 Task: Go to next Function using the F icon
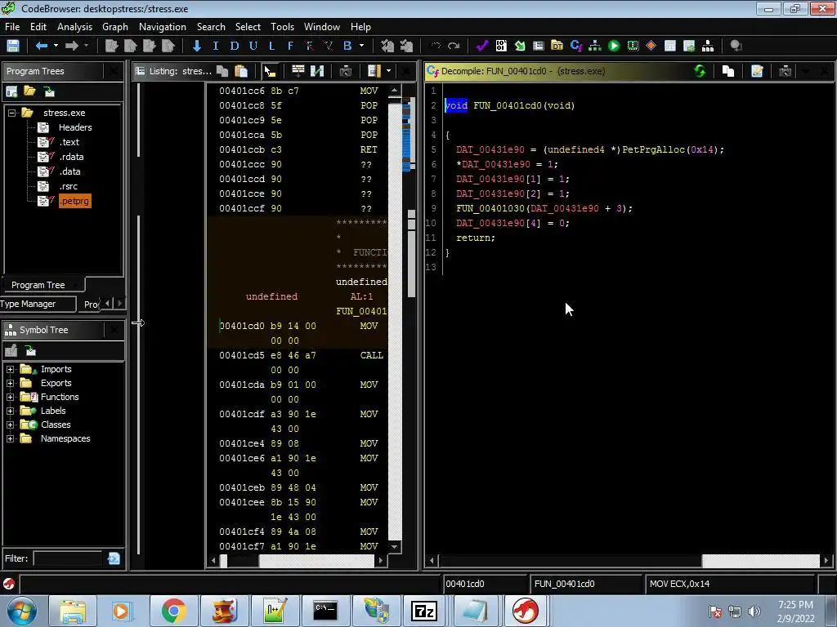[x=290, y=46]
